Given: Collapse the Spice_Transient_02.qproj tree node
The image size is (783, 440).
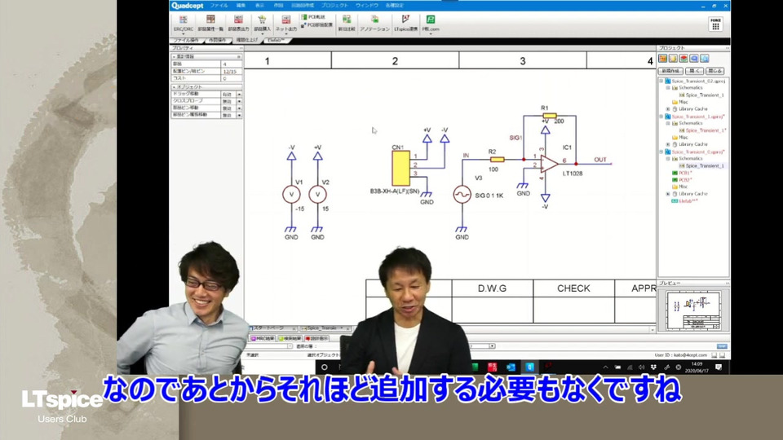Looking at the screenshot, I should [x=661, y=81].
